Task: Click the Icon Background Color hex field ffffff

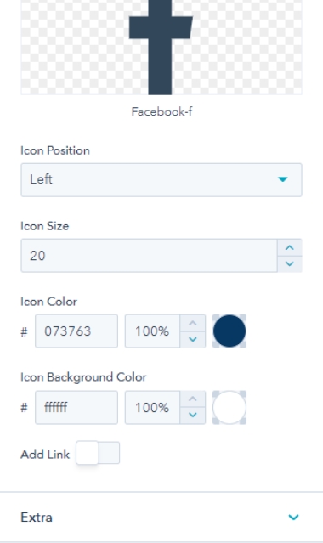Action: pos(76,407)
